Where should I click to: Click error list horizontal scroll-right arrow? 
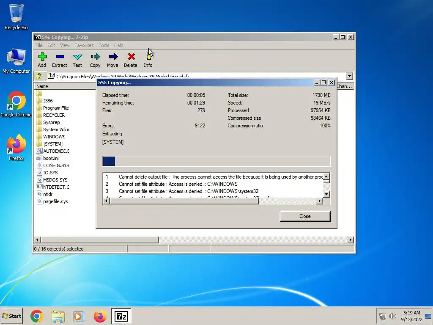(320, 201)
